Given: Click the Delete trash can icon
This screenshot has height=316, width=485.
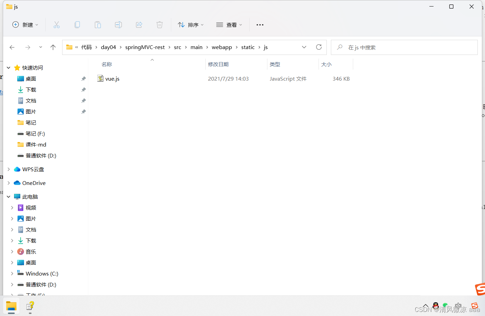Looking at the screenshot, I should pyautogui.click(x=160, y=25).
